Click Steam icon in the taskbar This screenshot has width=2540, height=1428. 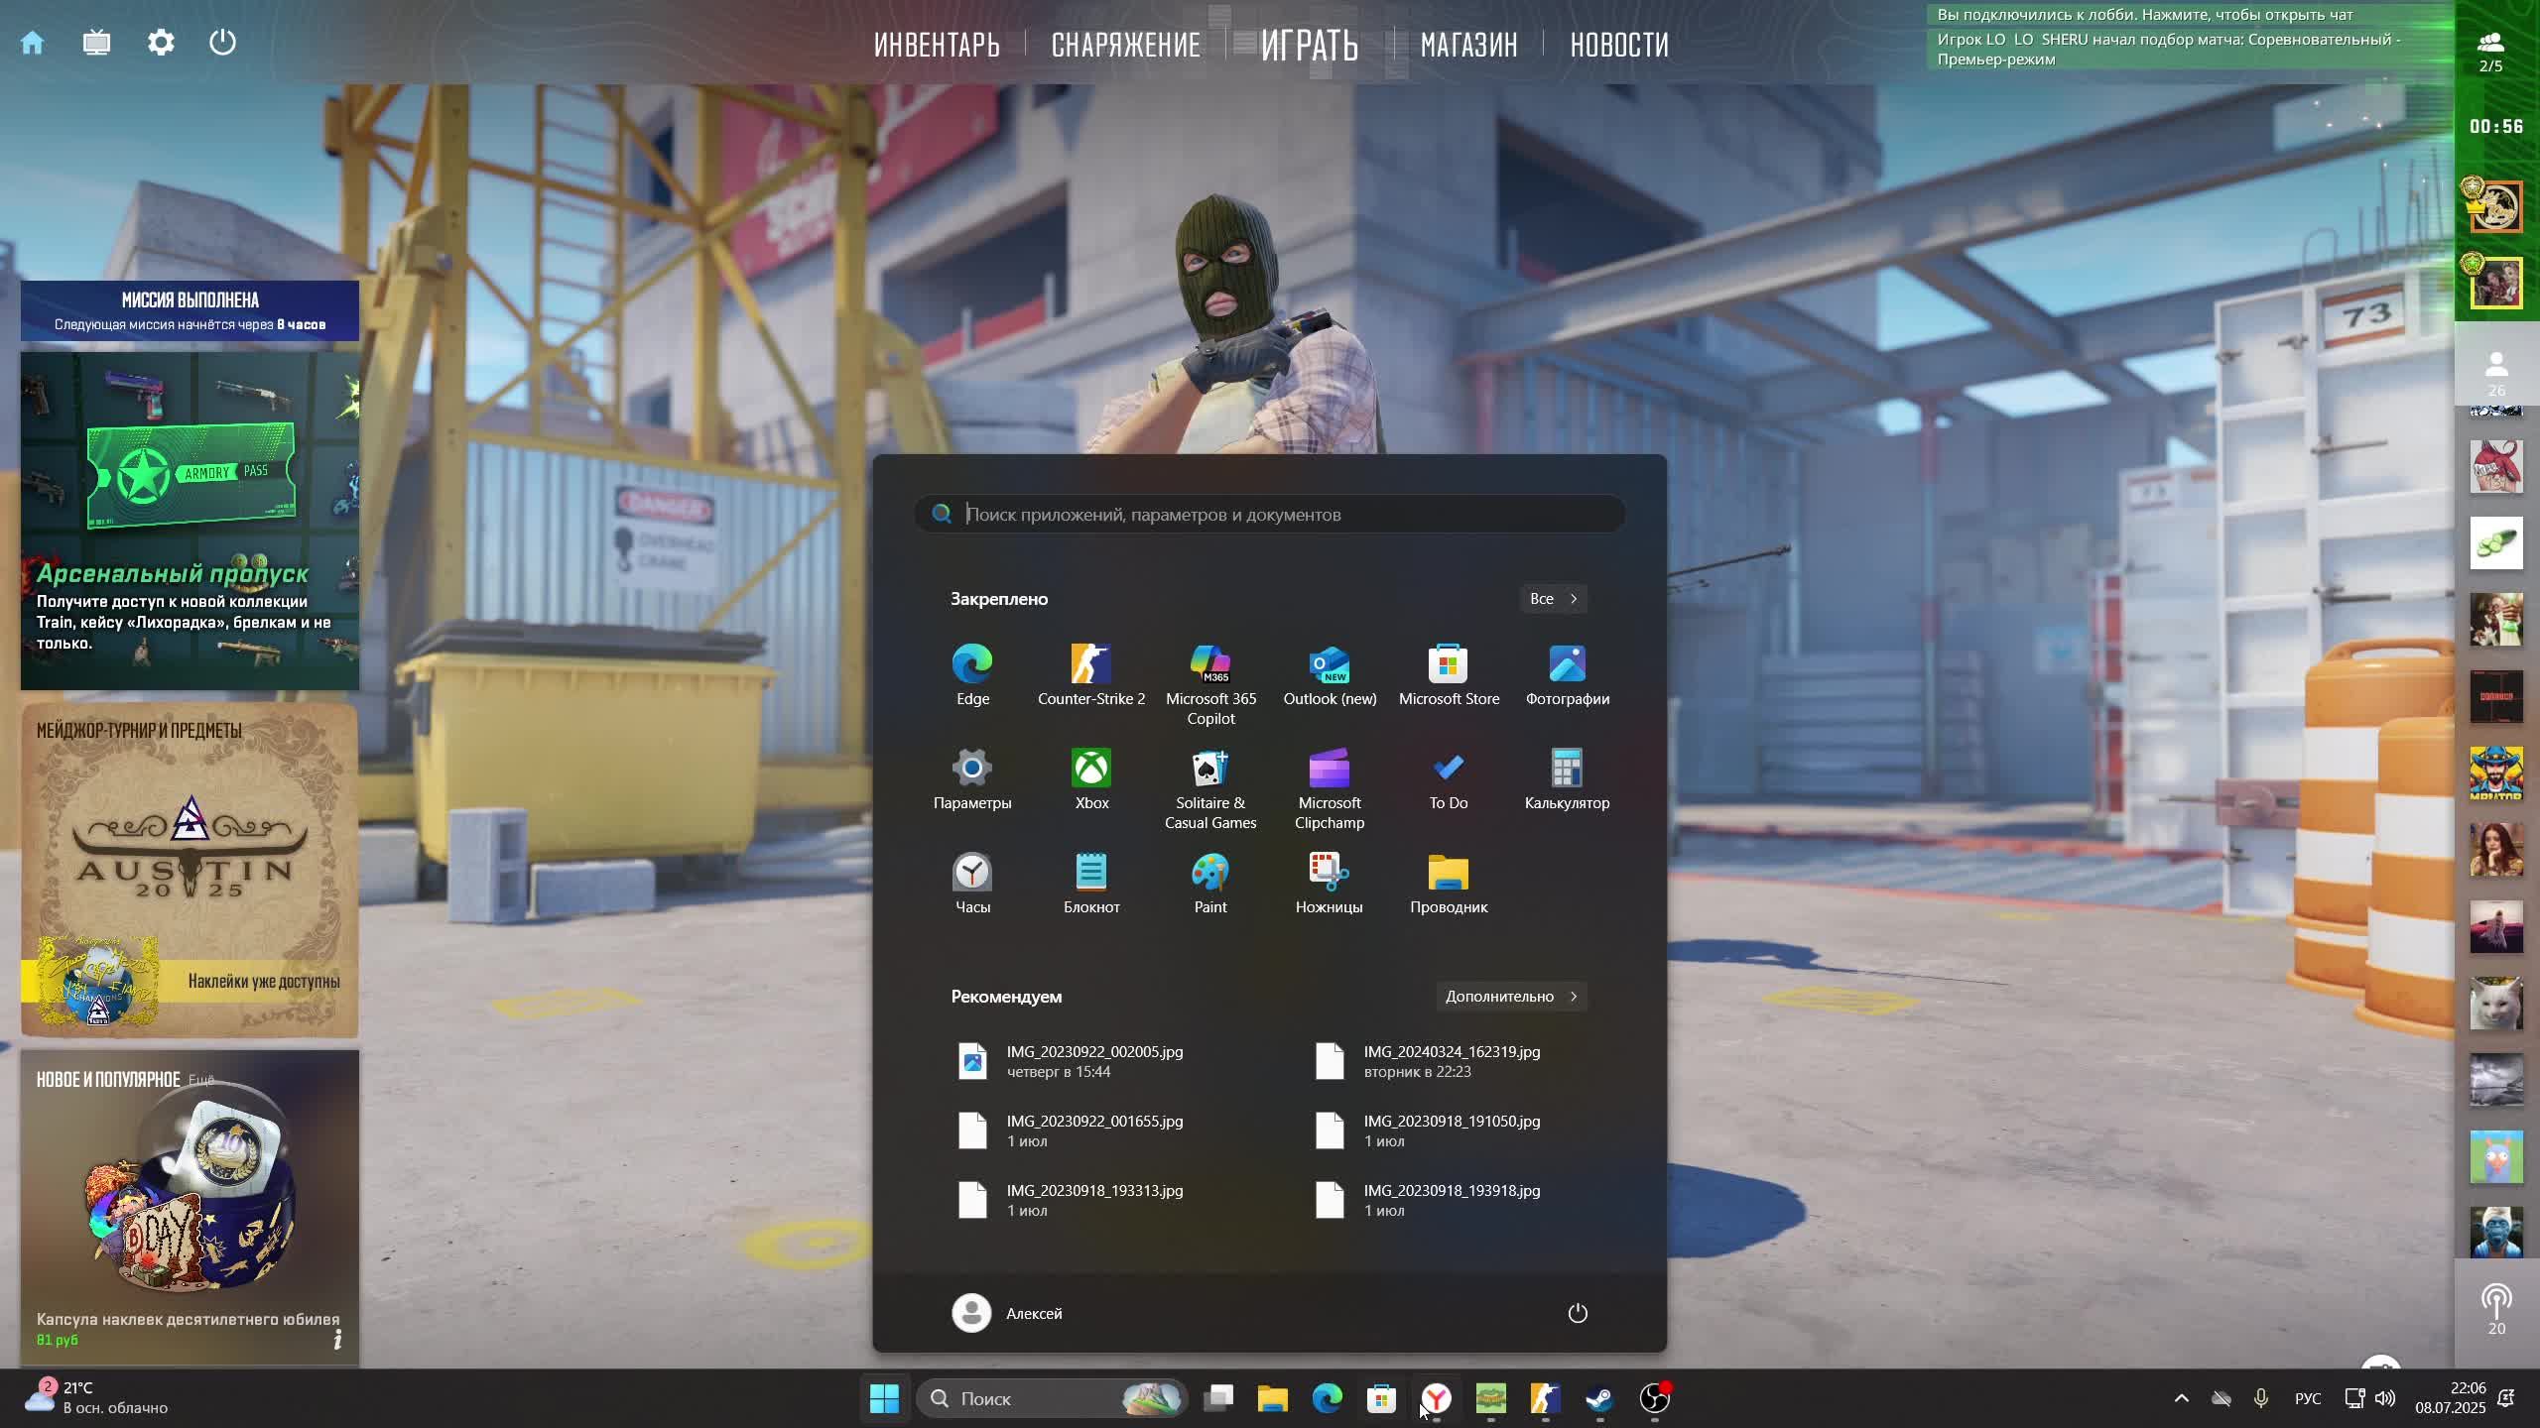(1598, 1398)
